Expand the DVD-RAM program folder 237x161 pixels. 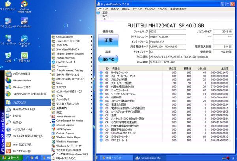72,45
